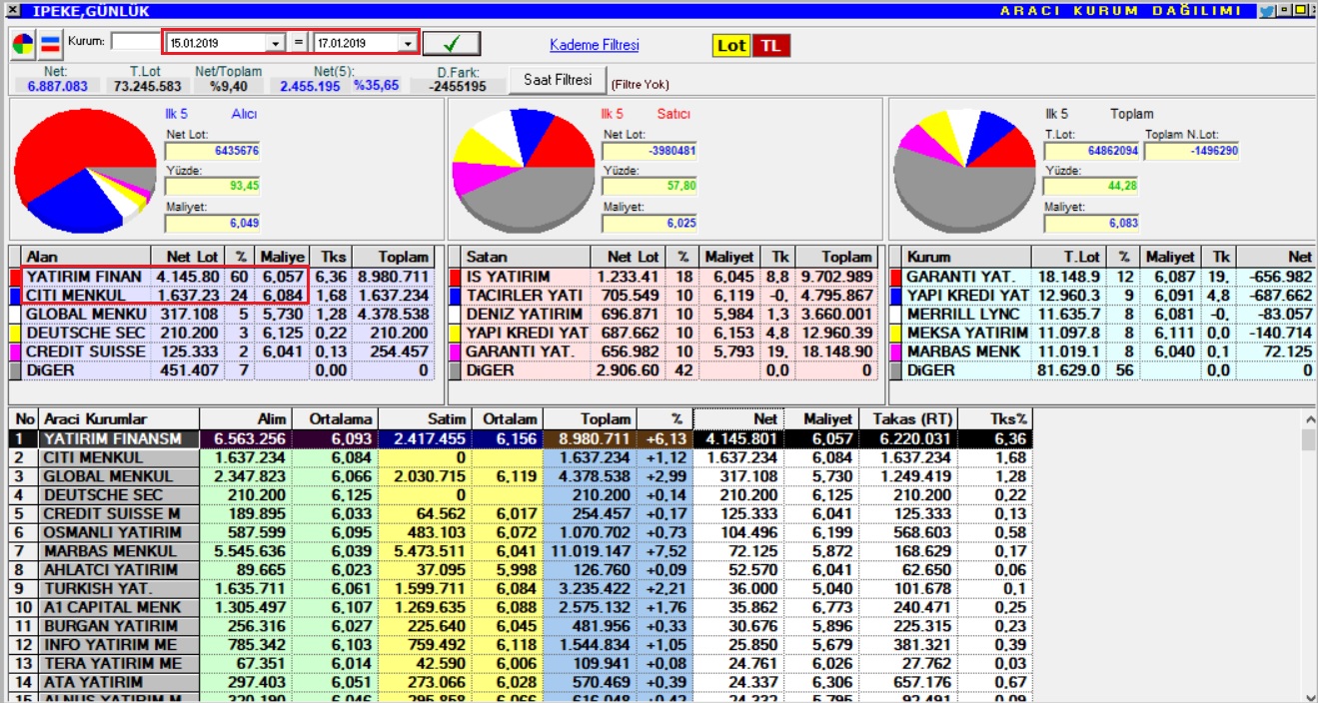Sort by Araci Kurumlar column header
This screenshot has height=703, width=1318.
[119, 419]
